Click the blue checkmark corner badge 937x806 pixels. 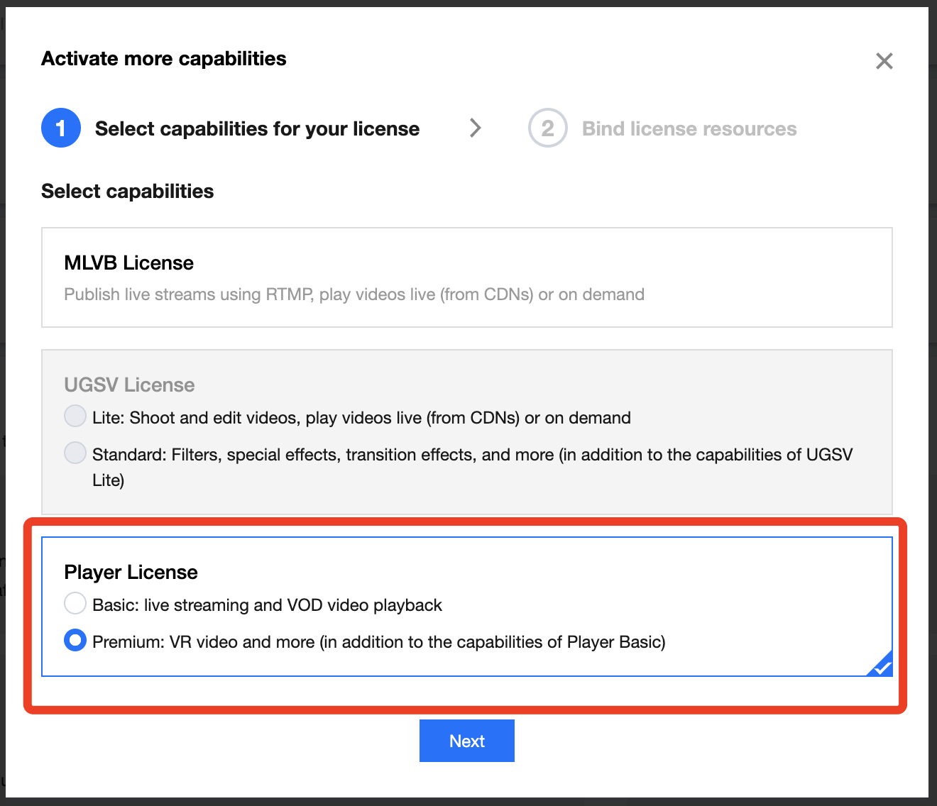coord(882,666)
